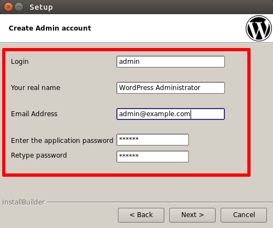
Task: Click the Enter the application password label
Action: [62, 141]
